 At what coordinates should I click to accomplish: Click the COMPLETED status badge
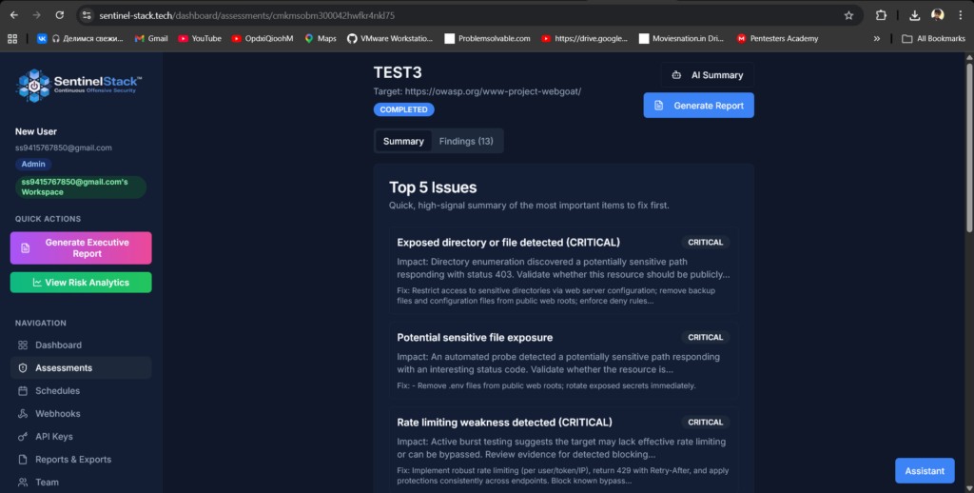point(403,109)
